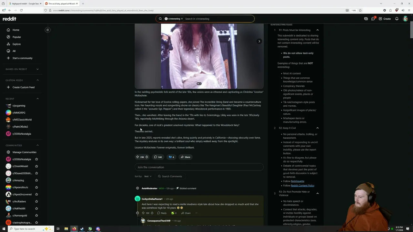The height and width of the screenshot is (232, 413).
Task: Reply to CorbynDallasPearse1's comment
Action: point(162,213)
